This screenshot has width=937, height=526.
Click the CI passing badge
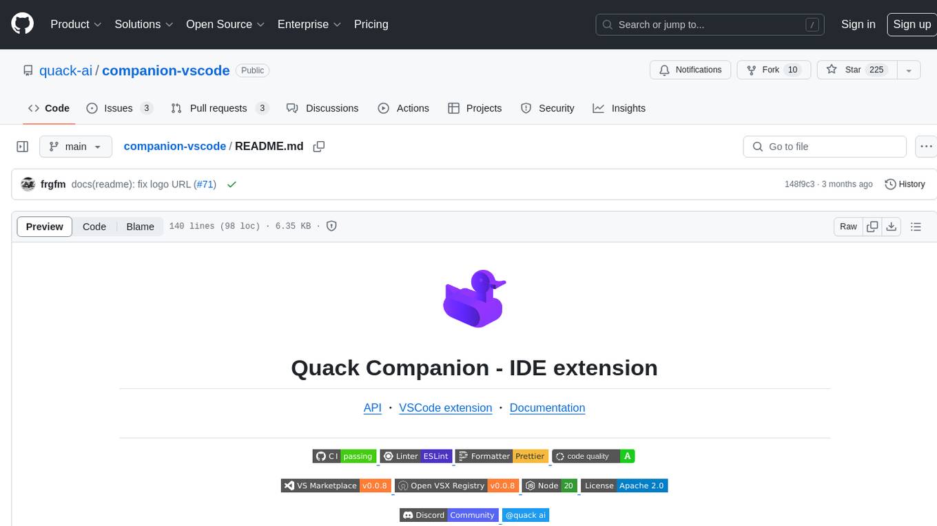point(344,456)
